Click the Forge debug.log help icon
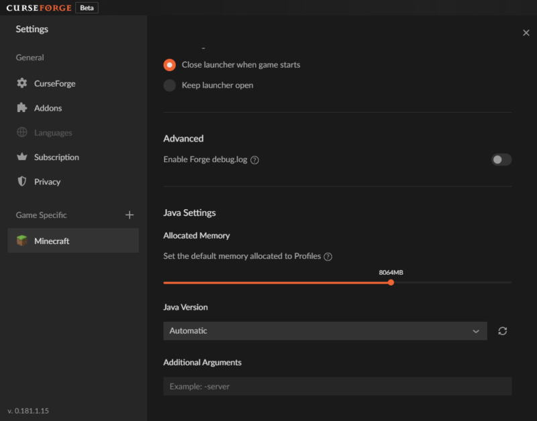The width and height of the screenshot is (537, 421). [254, 160]
